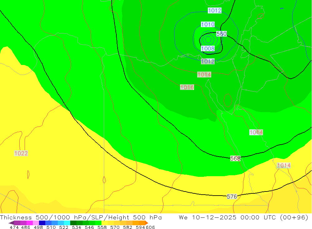
Task: Click the 1008 pressure label
Action: 208,49
